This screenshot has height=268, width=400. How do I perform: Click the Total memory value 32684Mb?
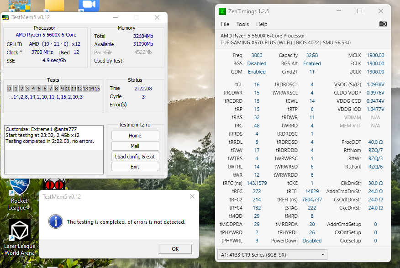143,36
